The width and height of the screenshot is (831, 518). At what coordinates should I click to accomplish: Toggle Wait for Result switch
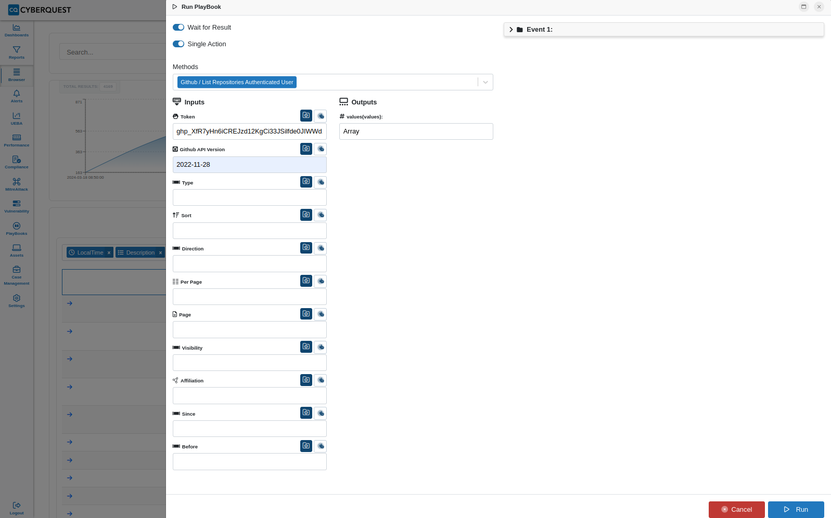tap(178, 27)
